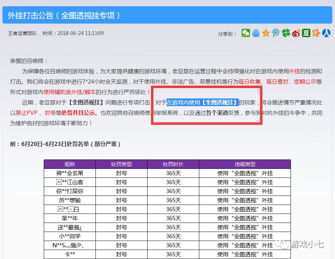Click the nickname cell 你**打屎你

tap(70, 191)
